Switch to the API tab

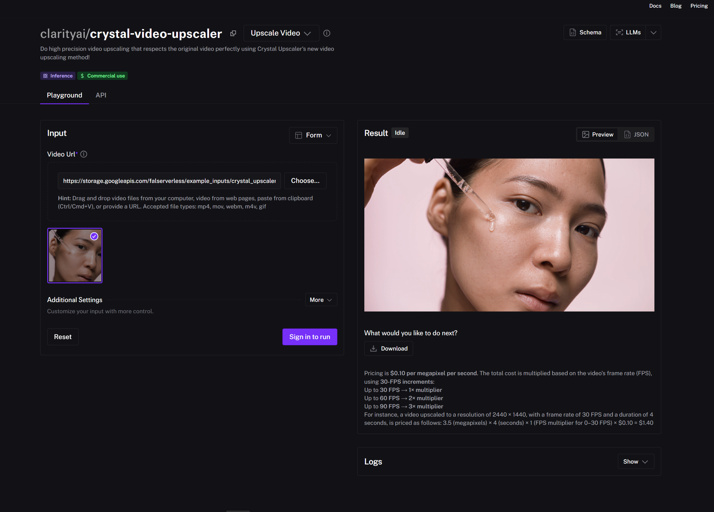pyautogui.click(x=101, y=95)
